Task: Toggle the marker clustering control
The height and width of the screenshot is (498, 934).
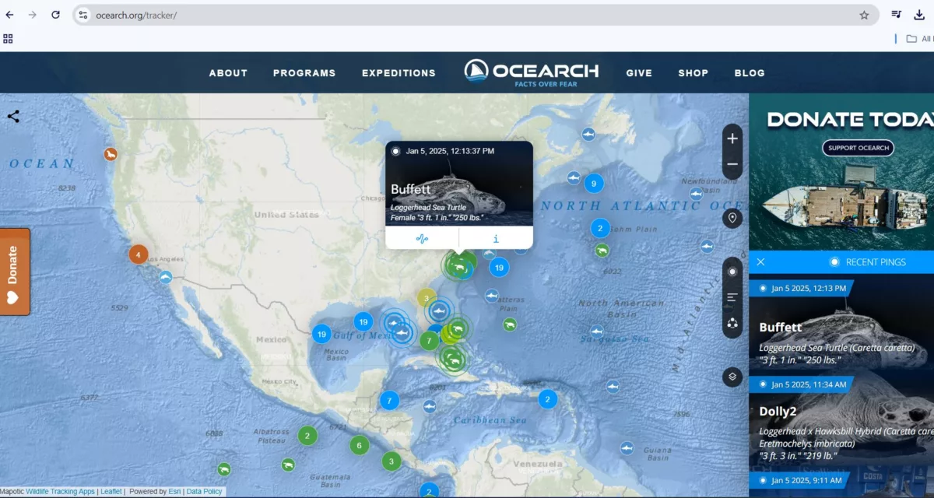Action: click(x=732, y=324)
